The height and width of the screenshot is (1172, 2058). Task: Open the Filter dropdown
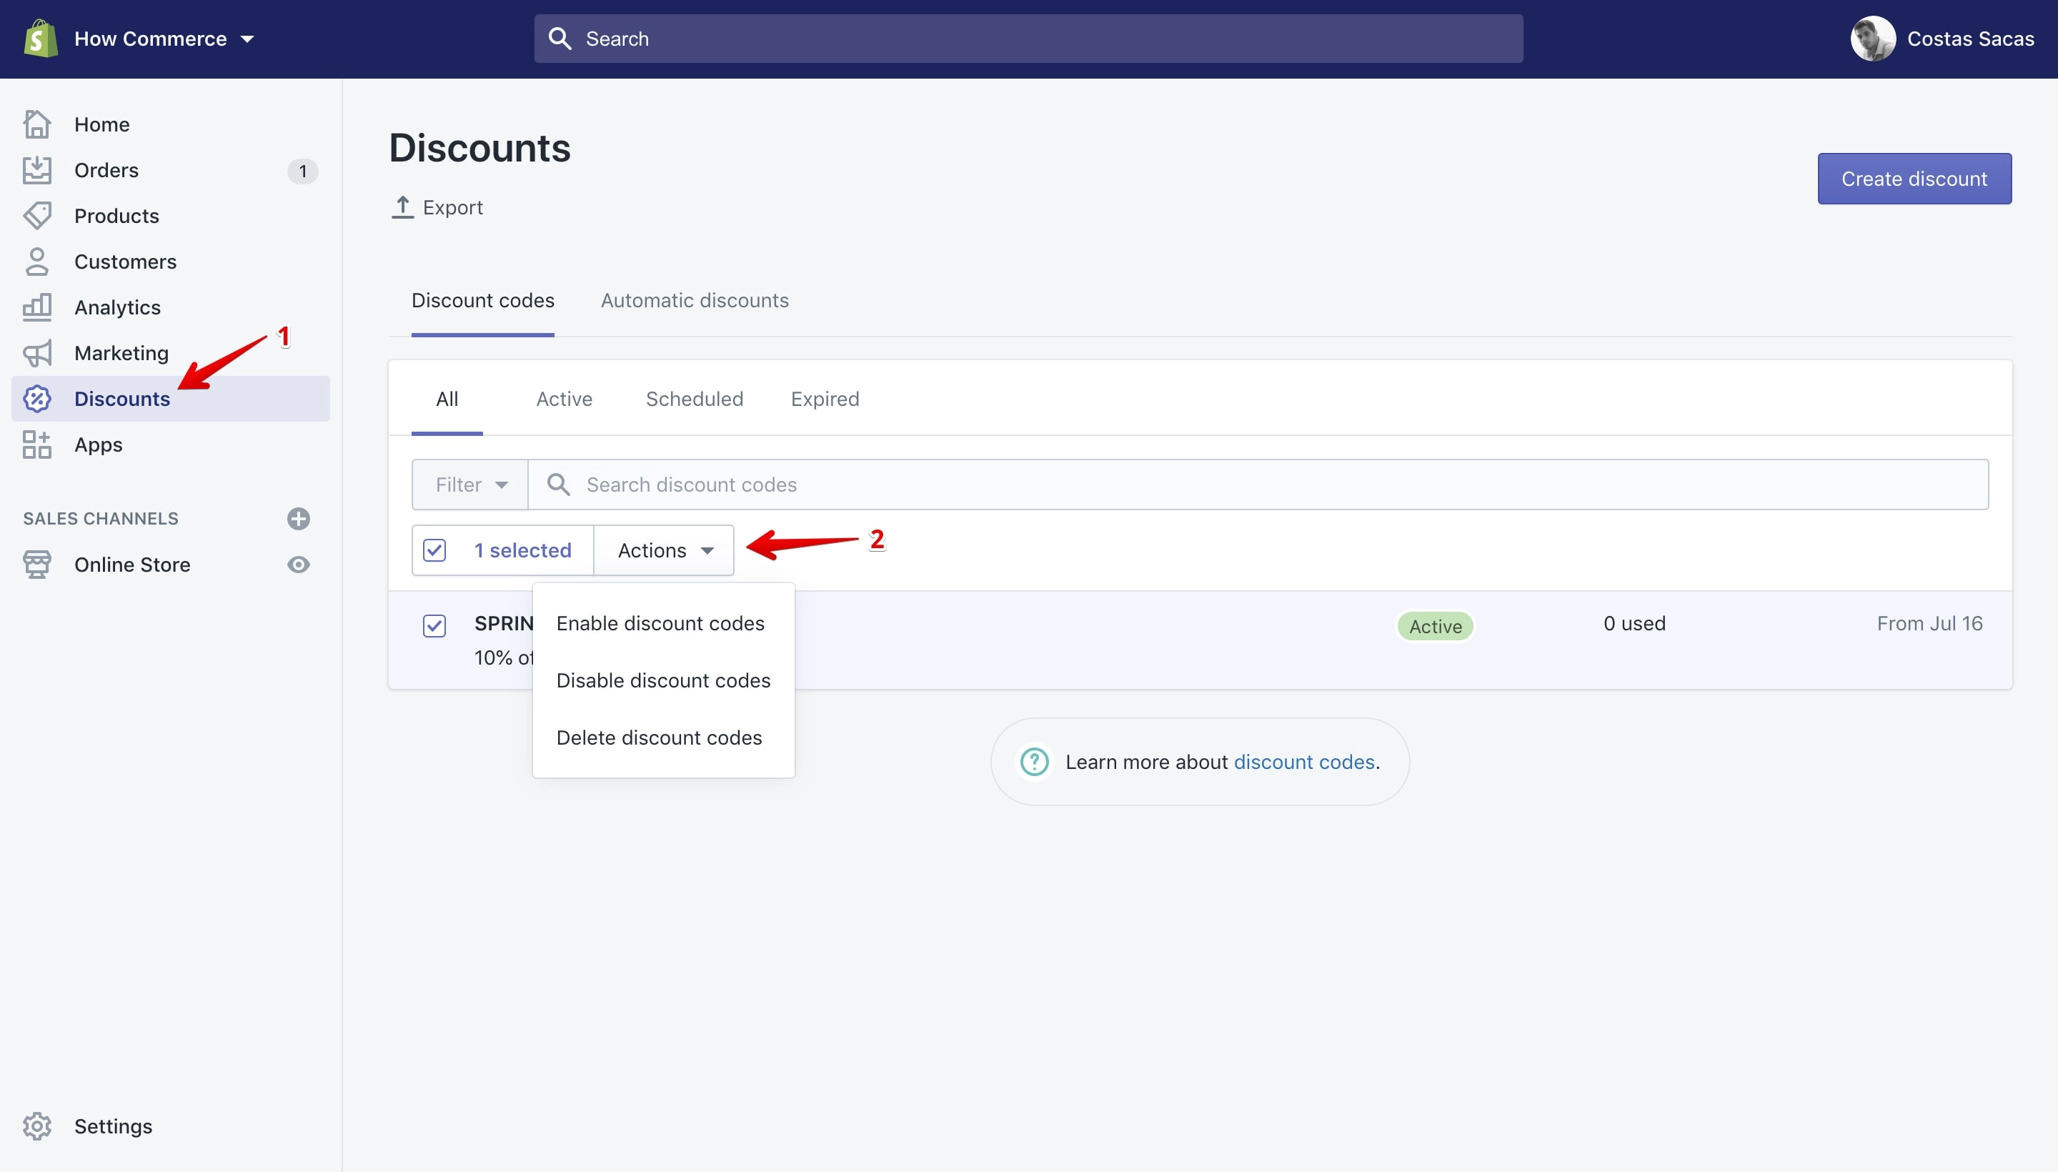tap(470, 485)
